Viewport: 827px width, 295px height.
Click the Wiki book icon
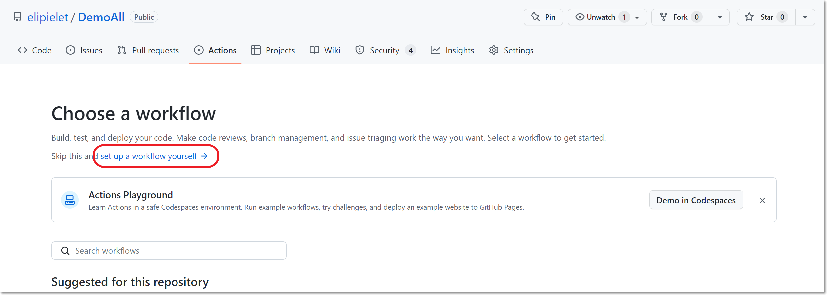[x=314, y=50]
